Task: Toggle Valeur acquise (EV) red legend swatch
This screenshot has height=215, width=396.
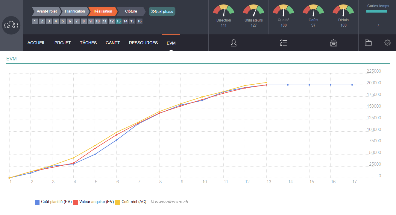Action: [76, 202]
